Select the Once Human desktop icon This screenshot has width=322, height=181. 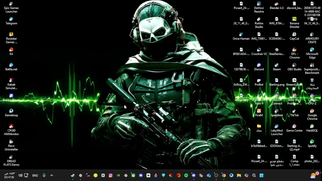click(x=241, y=36)
